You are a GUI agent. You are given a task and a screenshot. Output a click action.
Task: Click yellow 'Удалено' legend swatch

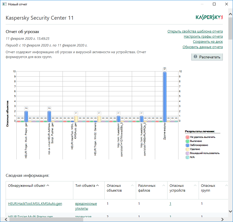[187, 149]
